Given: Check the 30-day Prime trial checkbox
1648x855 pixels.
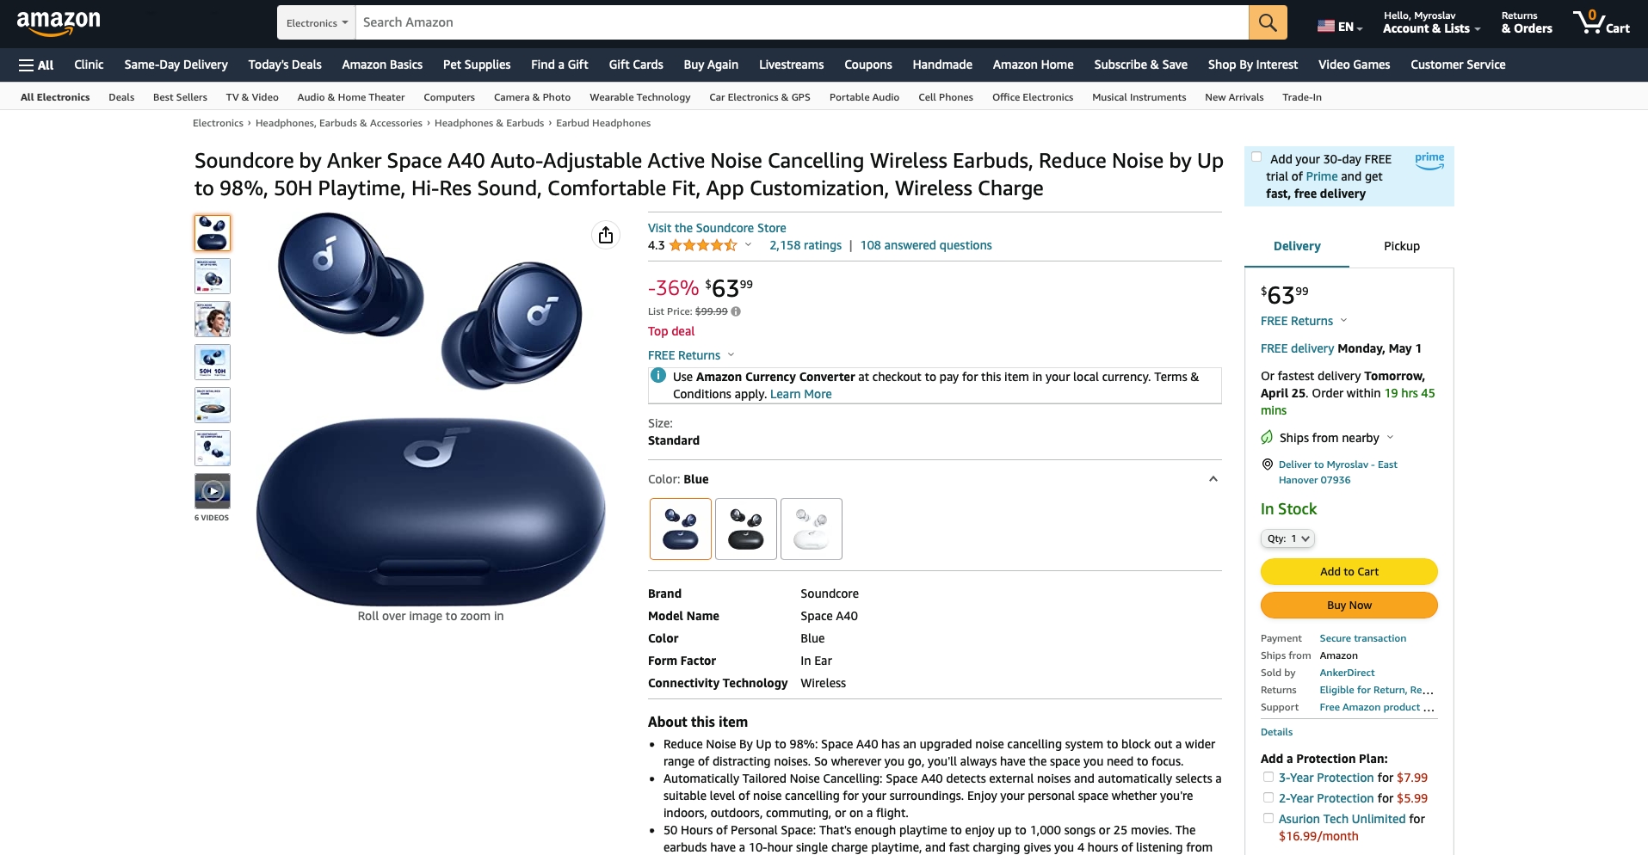Looking at the screenshot, I should (x=1256, y=157).
